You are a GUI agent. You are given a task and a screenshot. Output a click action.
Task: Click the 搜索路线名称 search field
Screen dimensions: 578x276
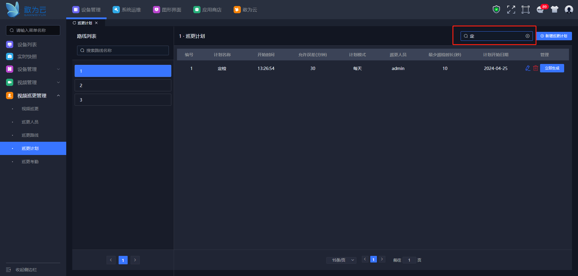[x=123, y=50]
